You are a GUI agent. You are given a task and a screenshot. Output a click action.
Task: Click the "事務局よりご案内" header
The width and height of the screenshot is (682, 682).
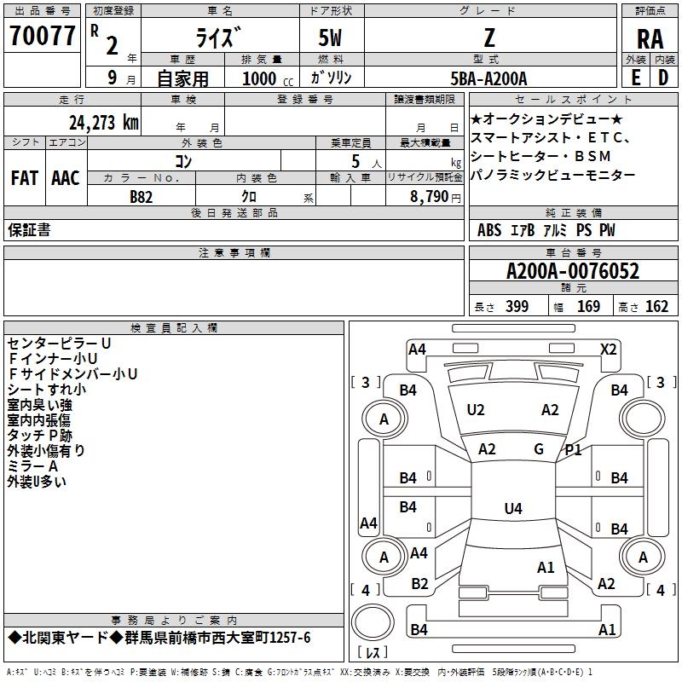click(174, 621)
